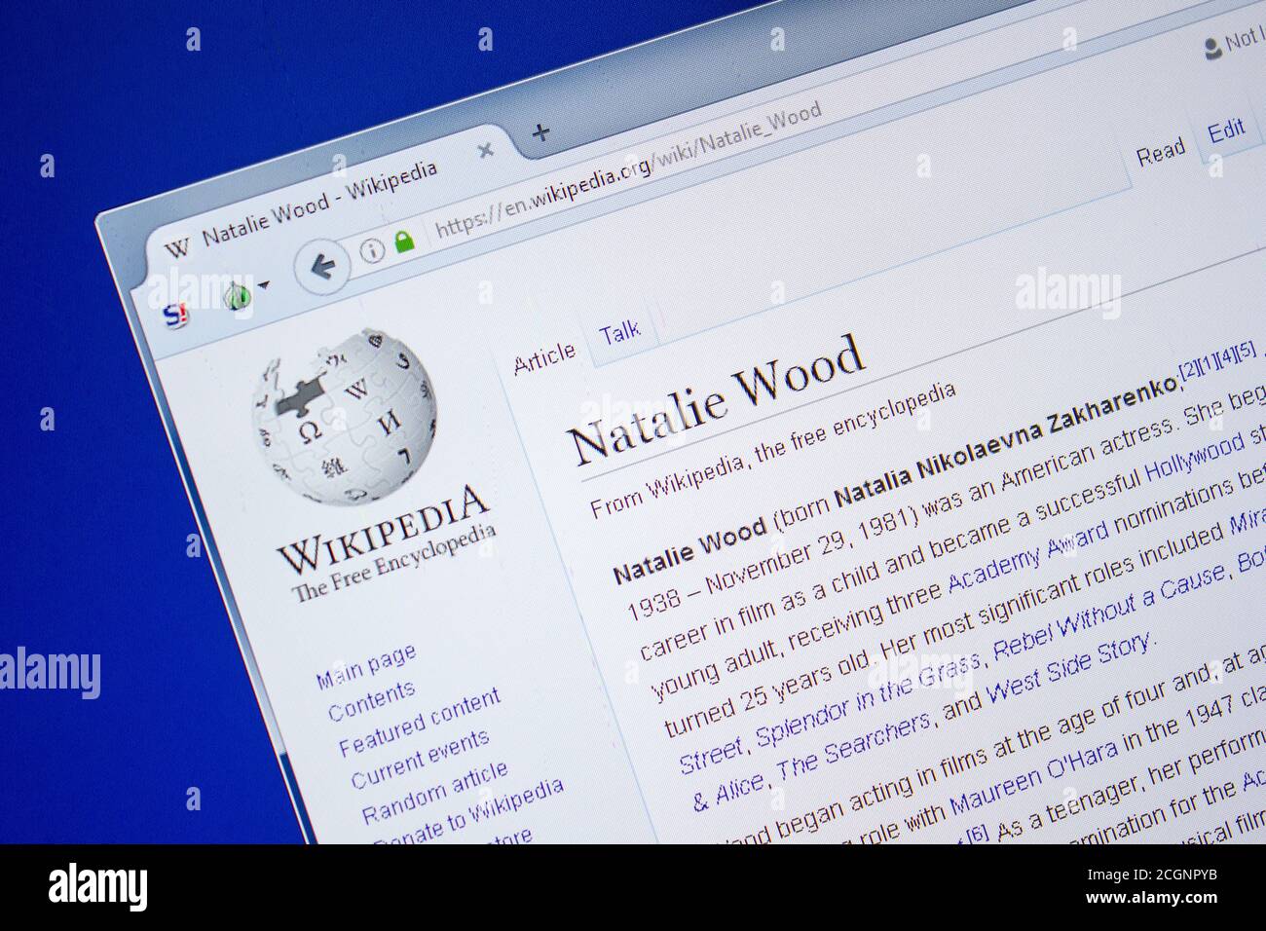Select the Read tab
The image size is (1266, 931).
[1160, 151]
